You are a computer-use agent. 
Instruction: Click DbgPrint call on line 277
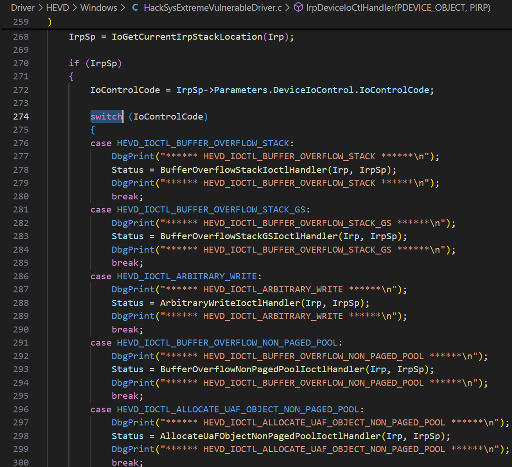click(133, 156)
